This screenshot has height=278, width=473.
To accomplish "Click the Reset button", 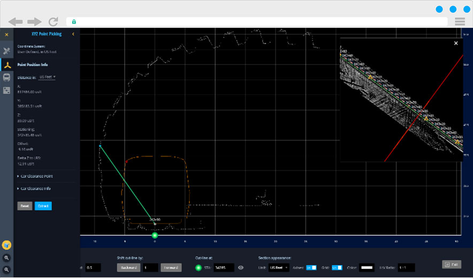I will tap(25, 206).
